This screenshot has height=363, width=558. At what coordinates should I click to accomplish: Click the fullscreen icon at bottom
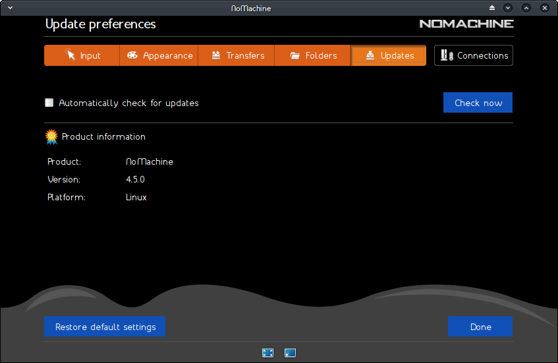pyautogui.click(x=267, y=352)
